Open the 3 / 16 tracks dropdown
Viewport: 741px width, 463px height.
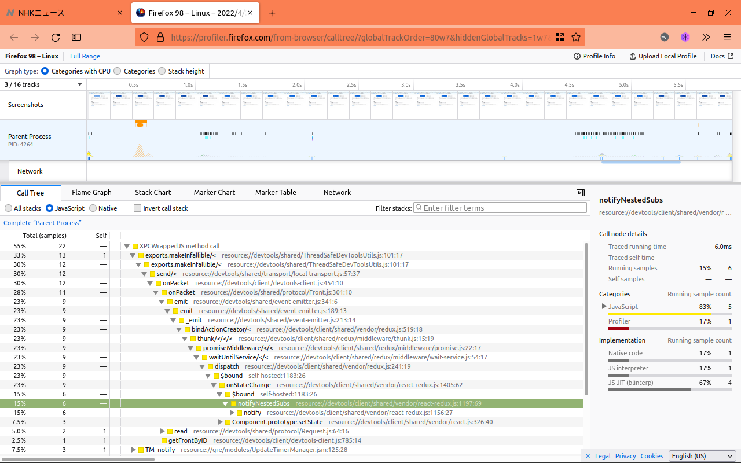(43, 84)
